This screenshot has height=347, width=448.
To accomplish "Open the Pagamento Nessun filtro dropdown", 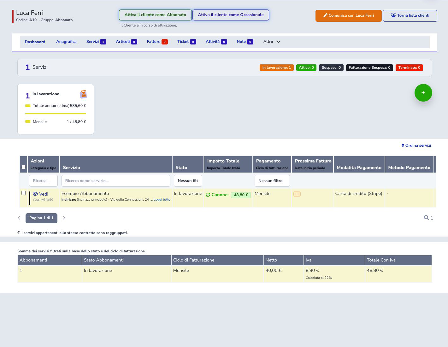I will click(x=272, y=181).
